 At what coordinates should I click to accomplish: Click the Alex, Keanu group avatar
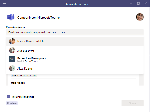[12, 68]
